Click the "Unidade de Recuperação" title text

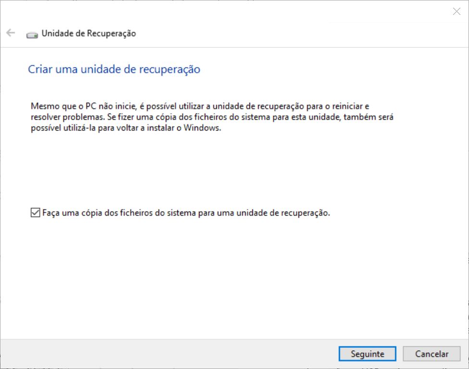88,33
